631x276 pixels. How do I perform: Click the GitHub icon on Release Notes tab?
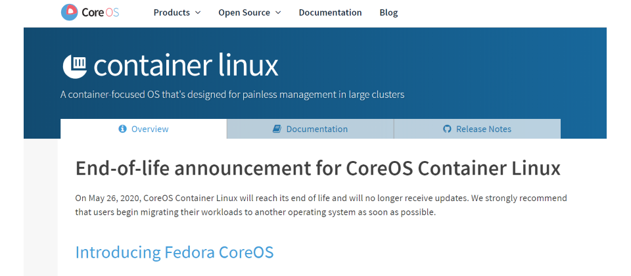click(x=447, y=129)
